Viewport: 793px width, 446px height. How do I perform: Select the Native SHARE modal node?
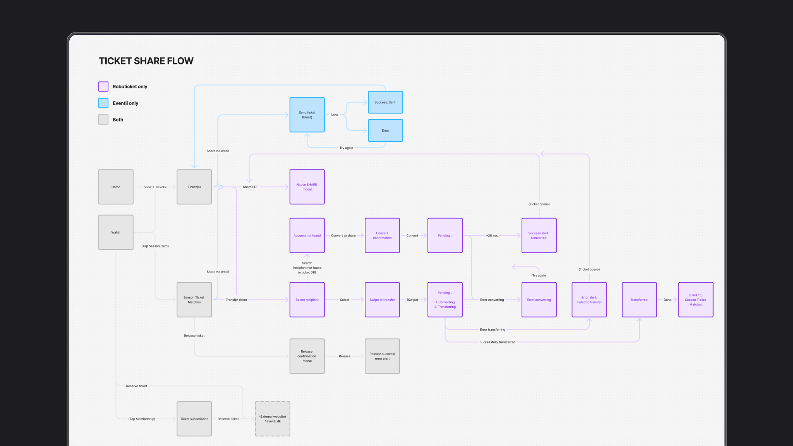[x=307, y=187]
